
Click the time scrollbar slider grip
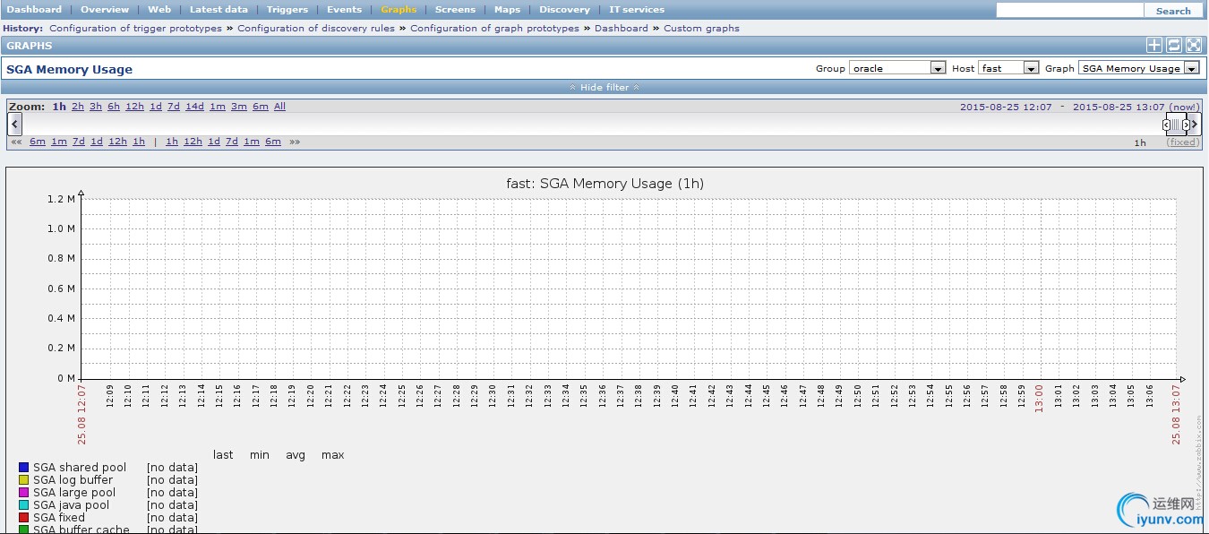(x=1176, y=125)
